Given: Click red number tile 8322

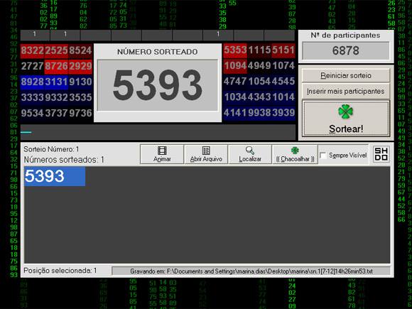Looking at the screenshot, I should point(32,50).
